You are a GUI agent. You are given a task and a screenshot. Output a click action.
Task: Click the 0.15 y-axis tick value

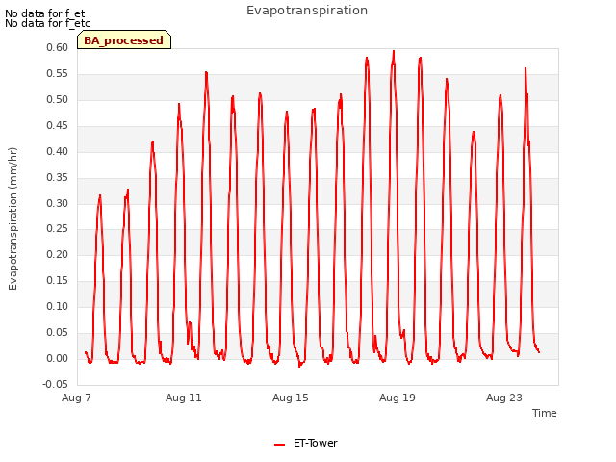click(58, 280)
